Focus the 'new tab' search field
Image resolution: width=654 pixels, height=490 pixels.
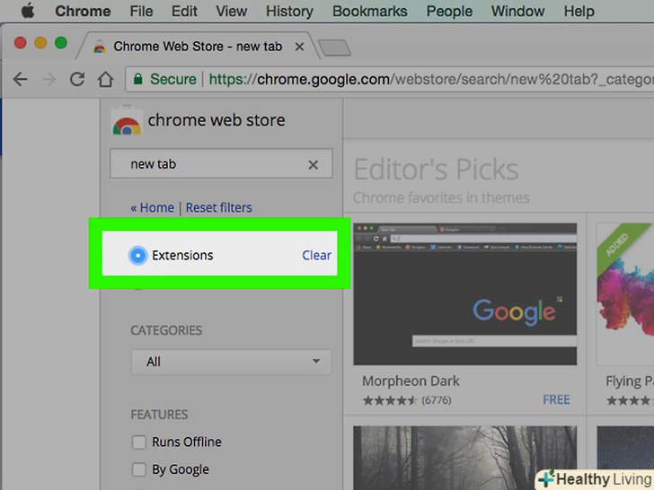221,163
